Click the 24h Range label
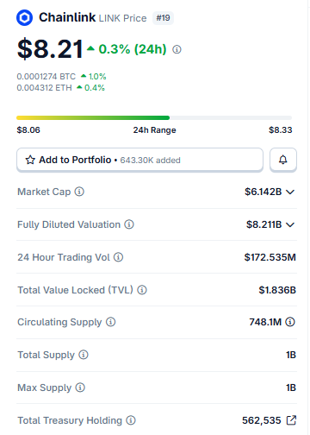The width and height of the screenshot is (310, 435). 154,130
